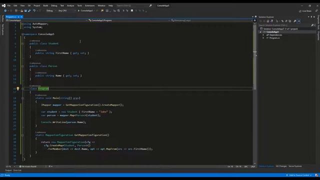Open the Analyze menu

pos(70,5)
